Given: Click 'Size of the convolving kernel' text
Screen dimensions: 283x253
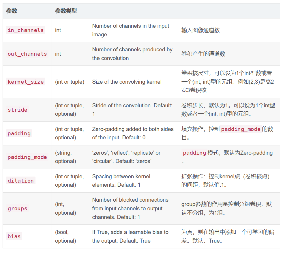Looking at the screenshot, I should click(x=127, y=82).
